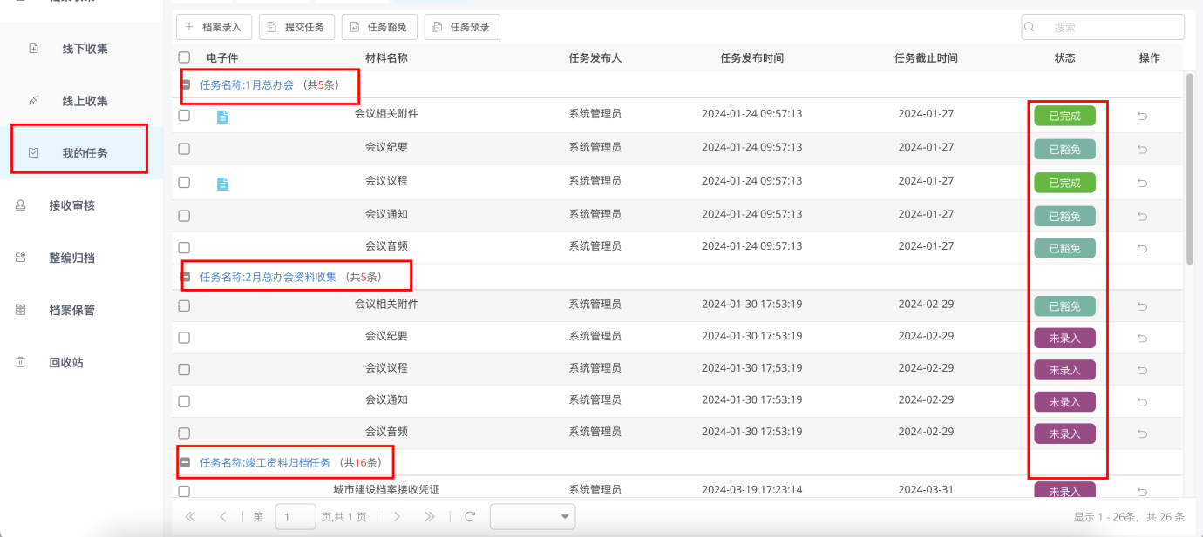Click the magnifier icon in search box
Viewport: 1203px width, 537px height.
(1030, 27)
